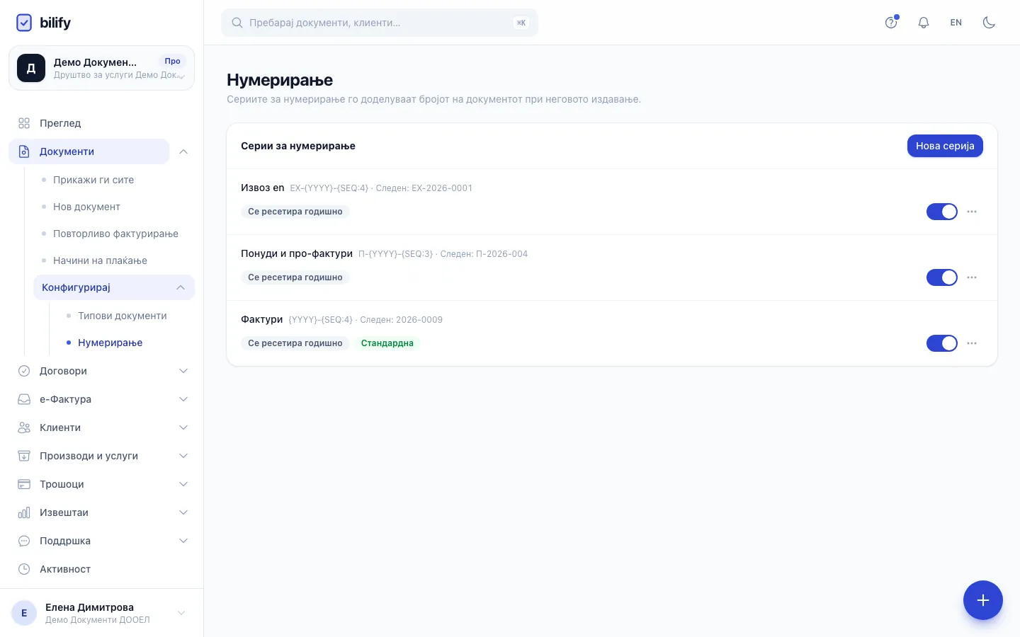Expand the Производи и услуги section
The height and width of the screenshot is (637, 1020).
(183, 456)
